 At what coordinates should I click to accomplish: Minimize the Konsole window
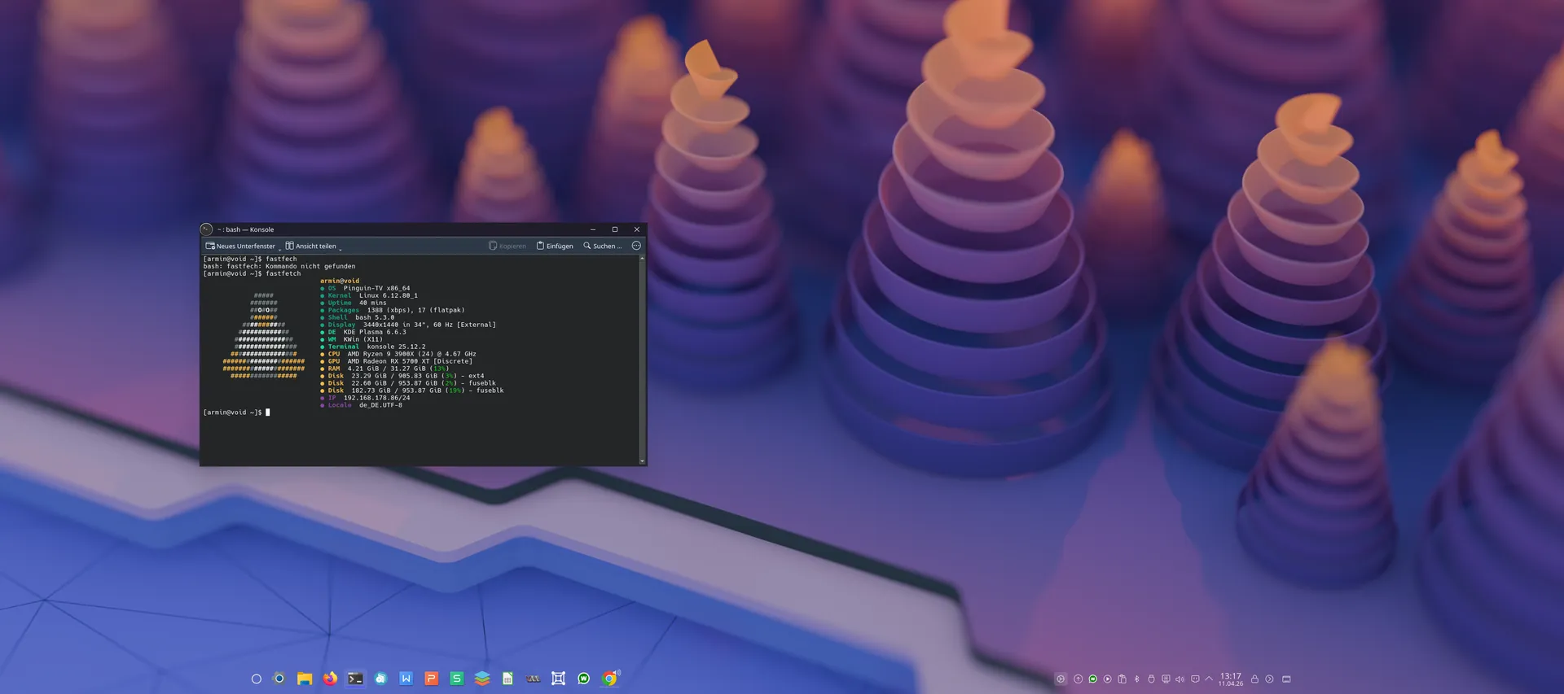point(593,229)
